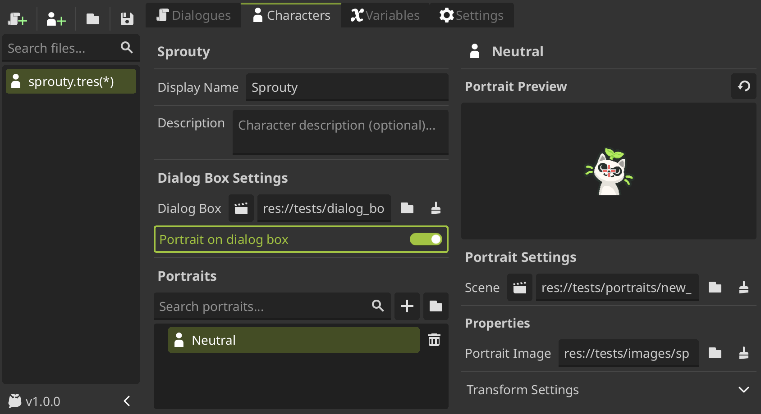Save the current character file
The height and width of the screenshot is (414, 761).
point(126,19)
